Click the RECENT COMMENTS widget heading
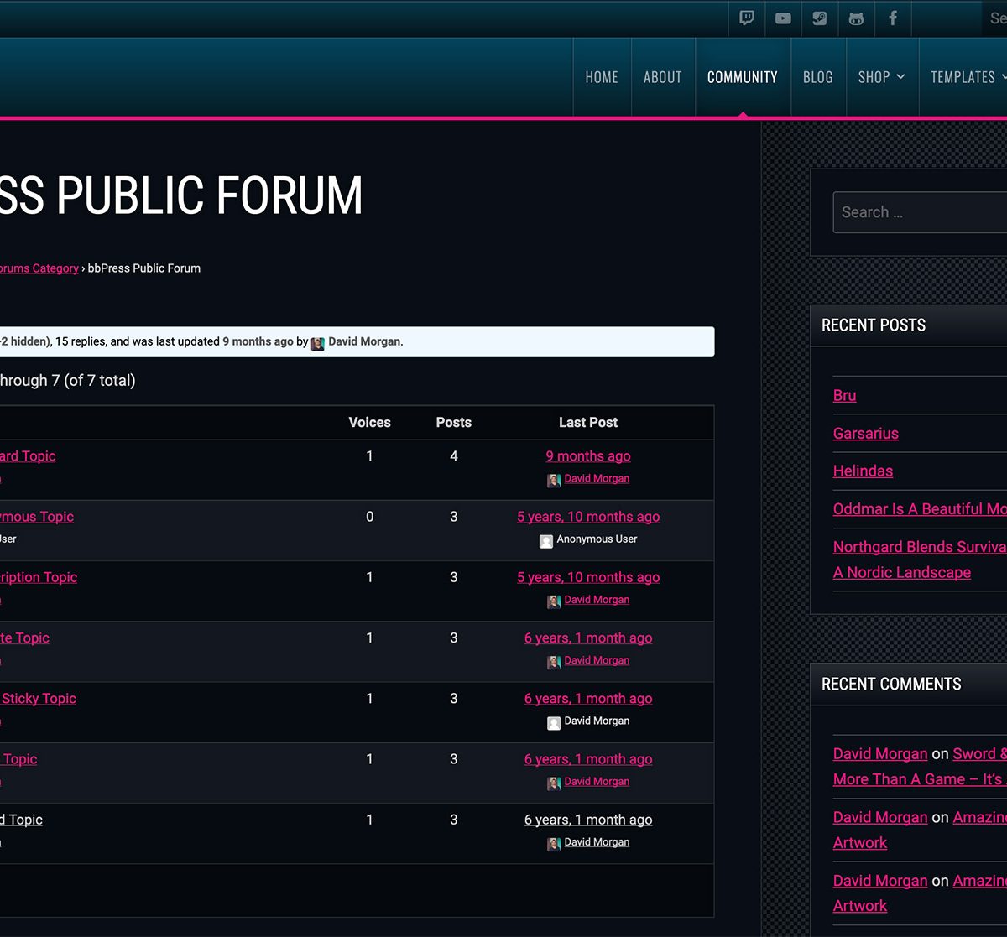1007x937 pixels. coord(891,685)
